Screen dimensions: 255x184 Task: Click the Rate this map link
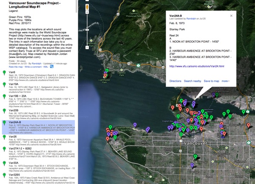point(16,67)
